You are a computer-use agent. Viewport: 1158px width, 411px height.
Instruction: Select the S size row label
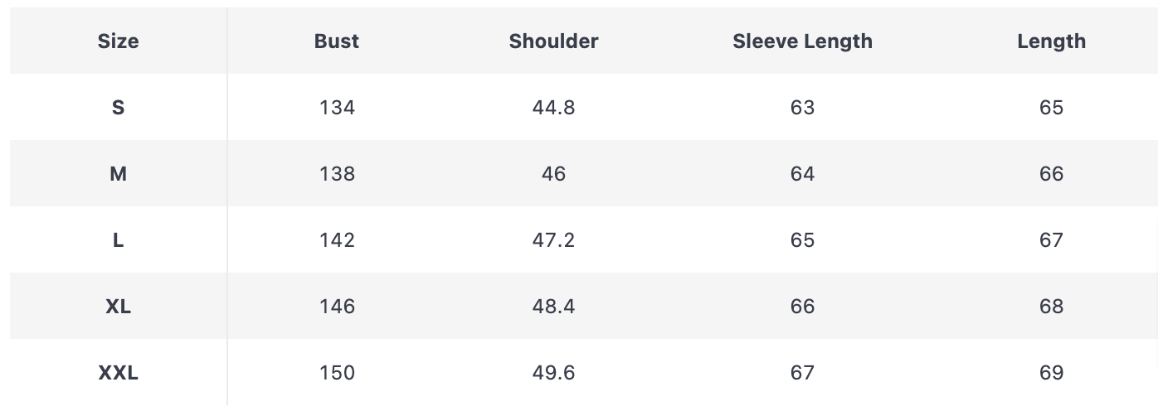pyautogui.click(x=118, y=108)
